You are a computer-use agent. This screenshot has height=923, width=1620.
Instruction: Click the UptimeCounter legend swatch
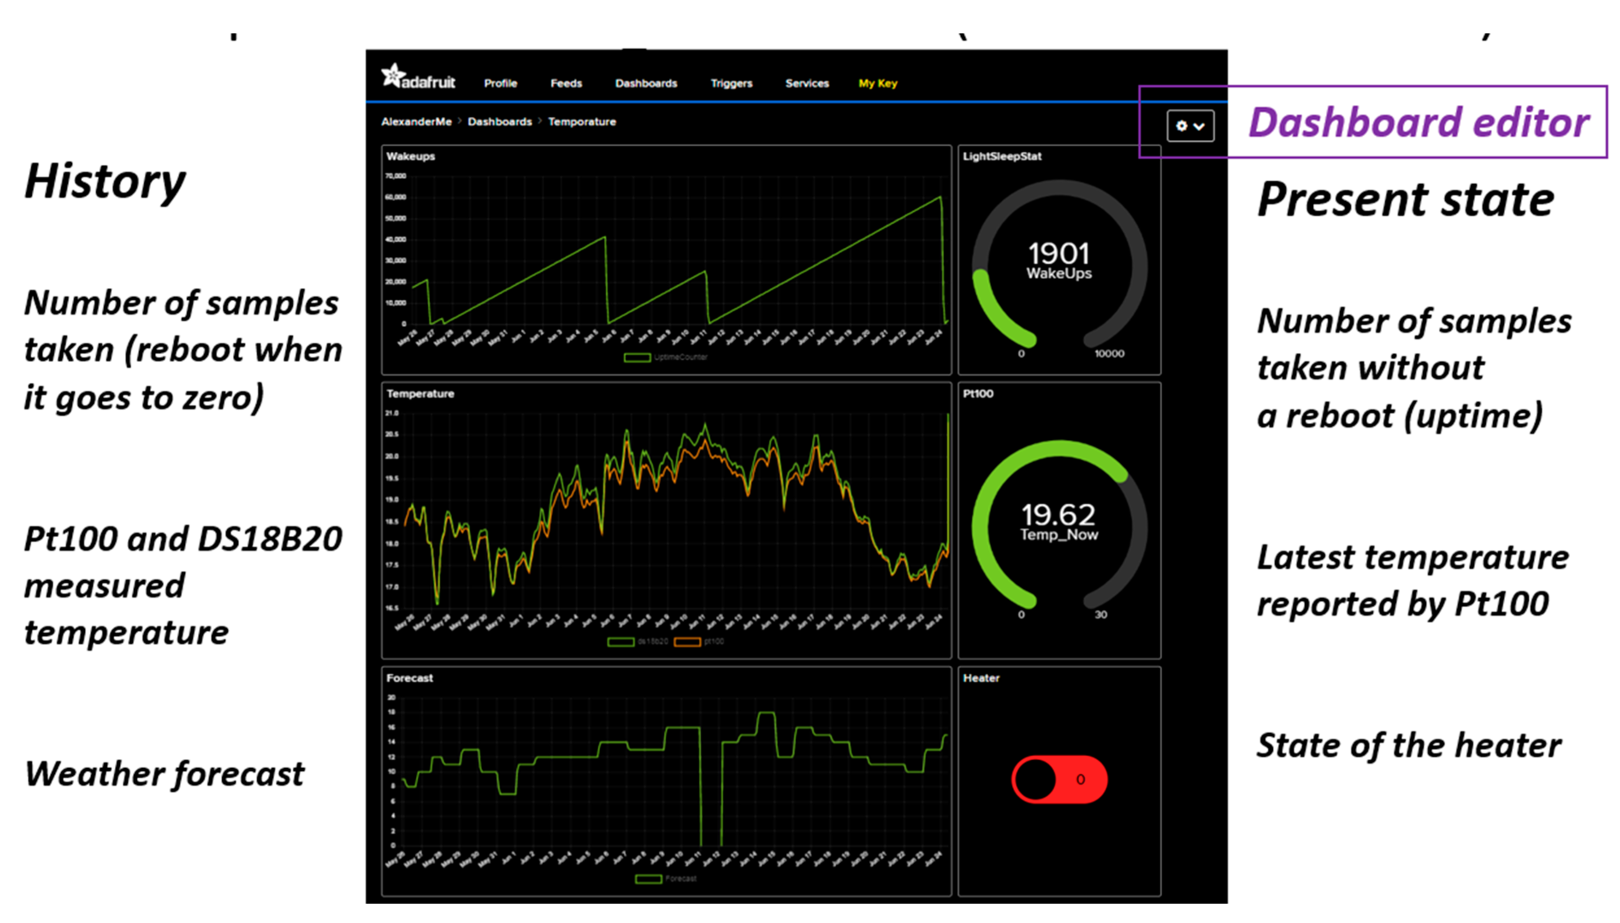point(637,358)
